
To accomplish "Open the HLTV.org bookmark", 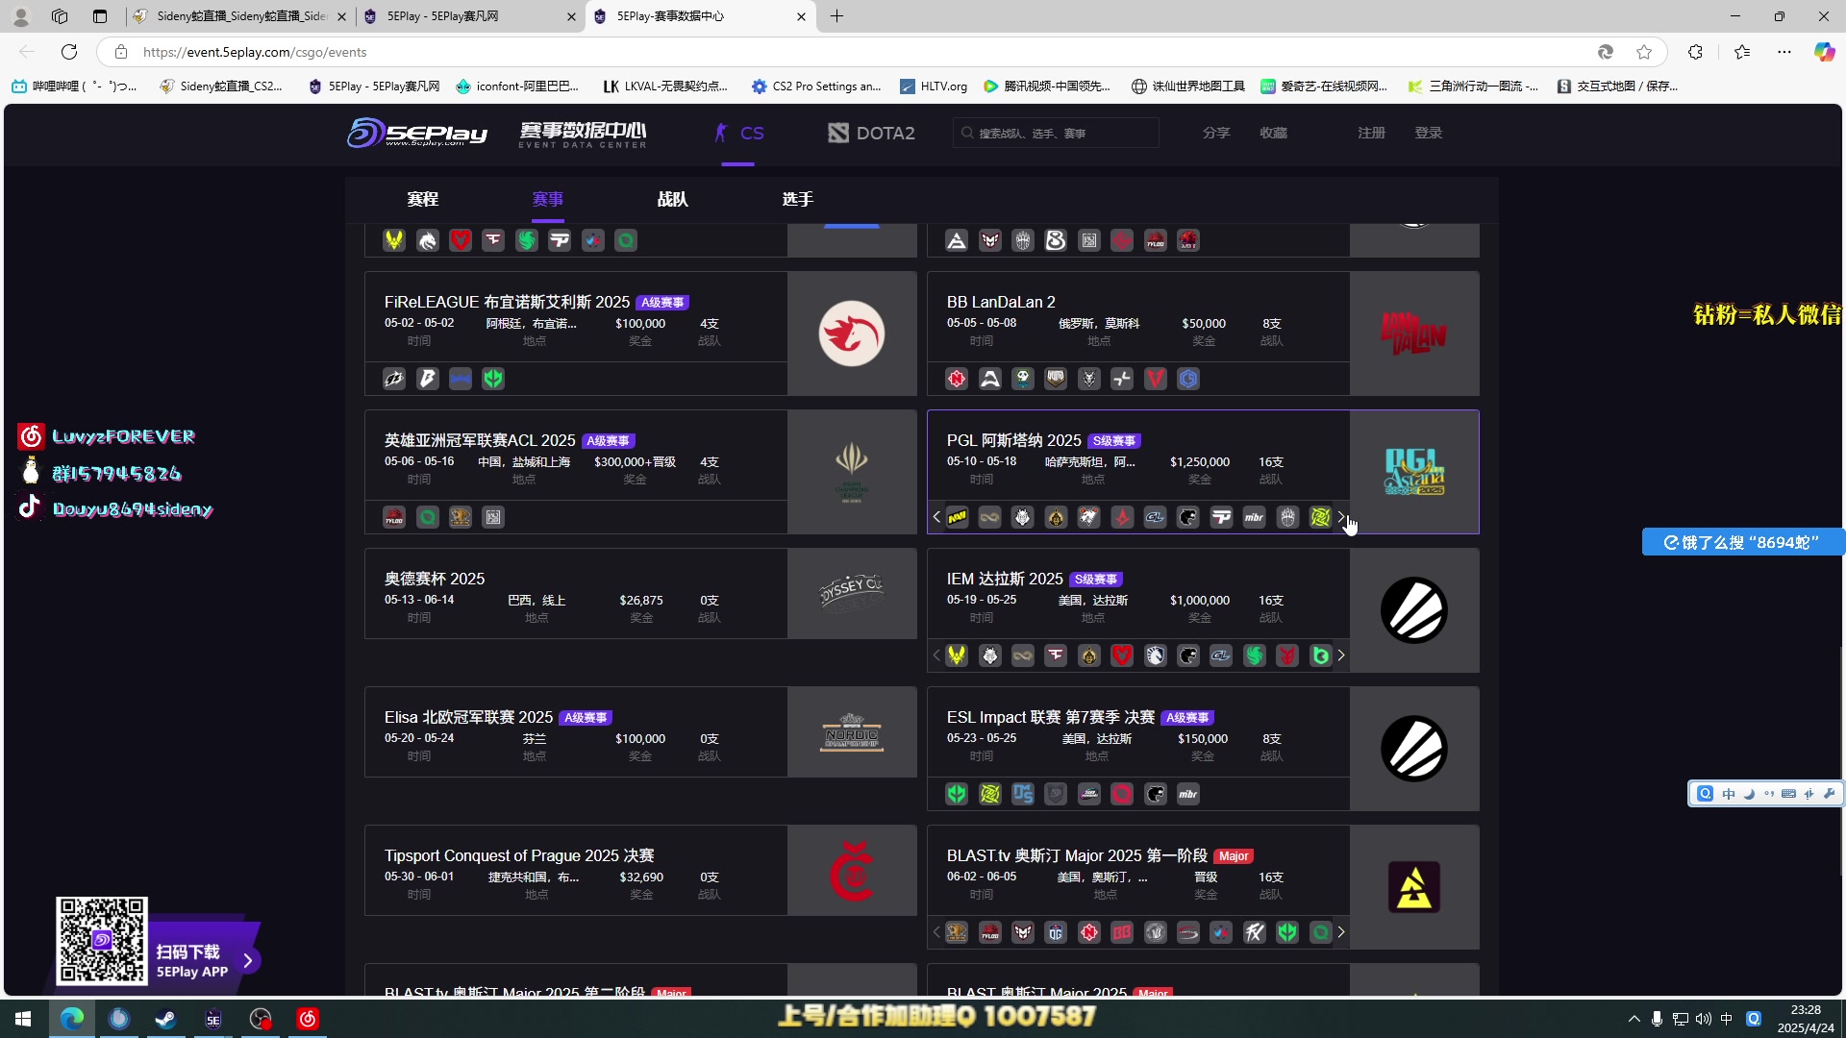I will coord(934,86).
